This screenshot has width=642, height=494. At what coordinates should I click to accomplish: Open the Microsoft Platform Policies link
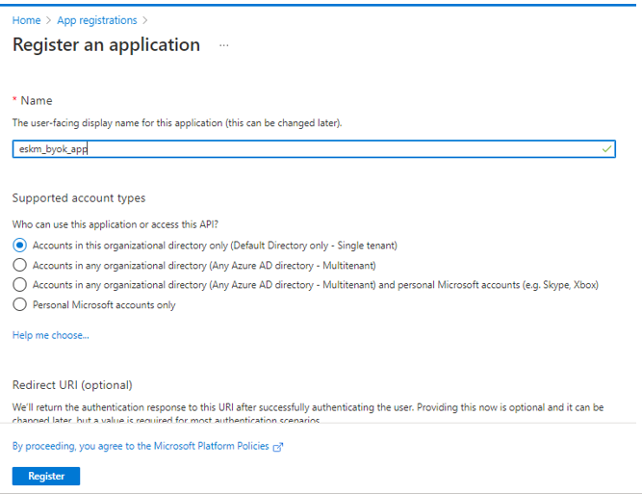(x=141, y=446)
